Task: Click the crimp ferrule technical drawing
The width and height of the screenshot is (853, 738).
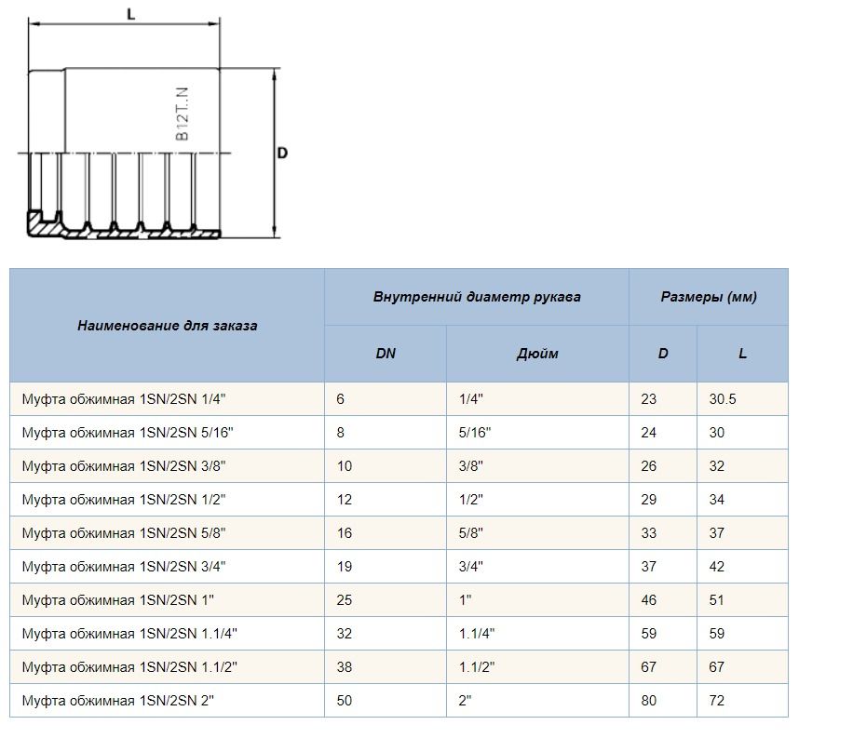Action: [x=154, y=124]
